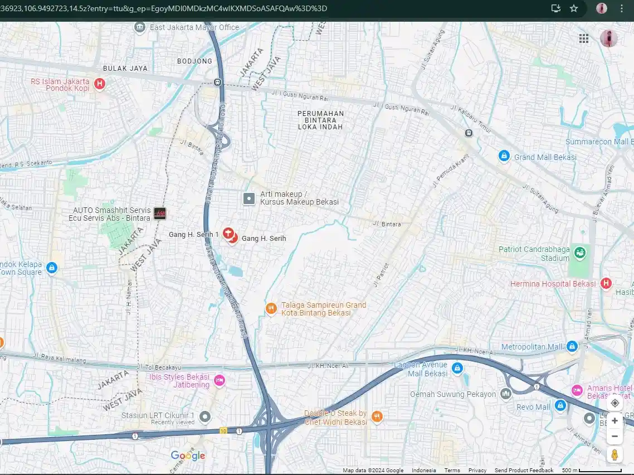
Task: Open the Google apps grid menu
Action: click(x=583, y=38)
